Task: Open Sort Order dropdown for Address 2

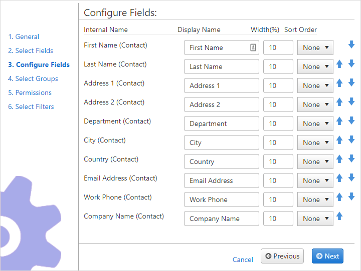Action: pos(315,104)
